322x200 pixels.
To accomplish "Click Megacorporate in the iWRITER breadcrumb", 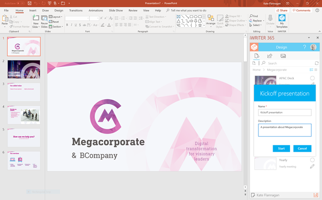I will (276, 70).
